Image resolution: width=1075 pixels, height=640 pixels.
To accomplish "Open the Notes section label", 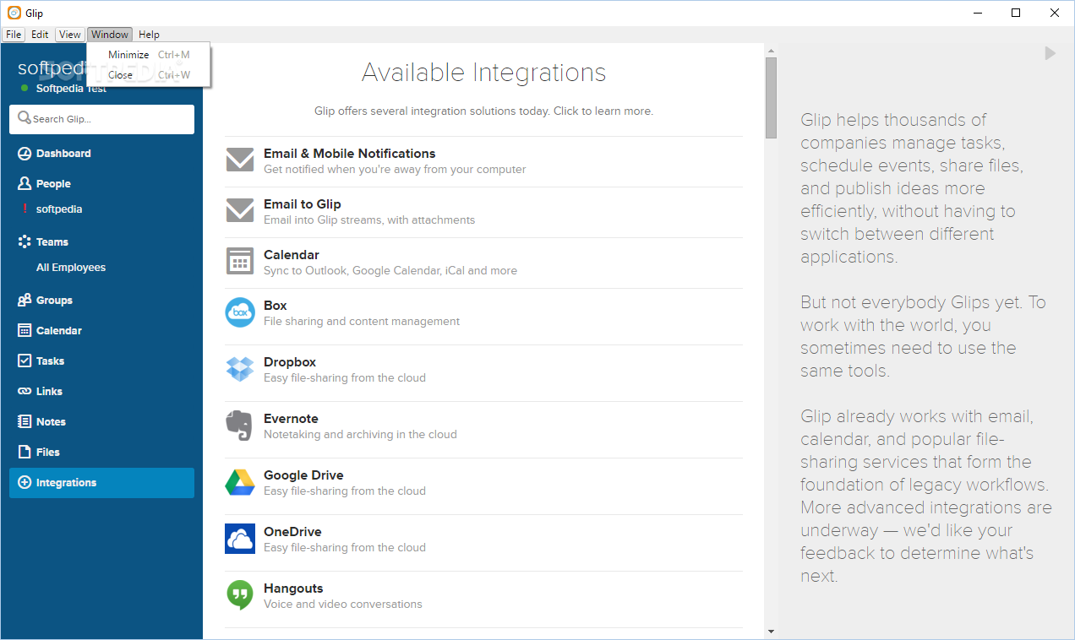I will pyautogui.click(x=51, y=421).
